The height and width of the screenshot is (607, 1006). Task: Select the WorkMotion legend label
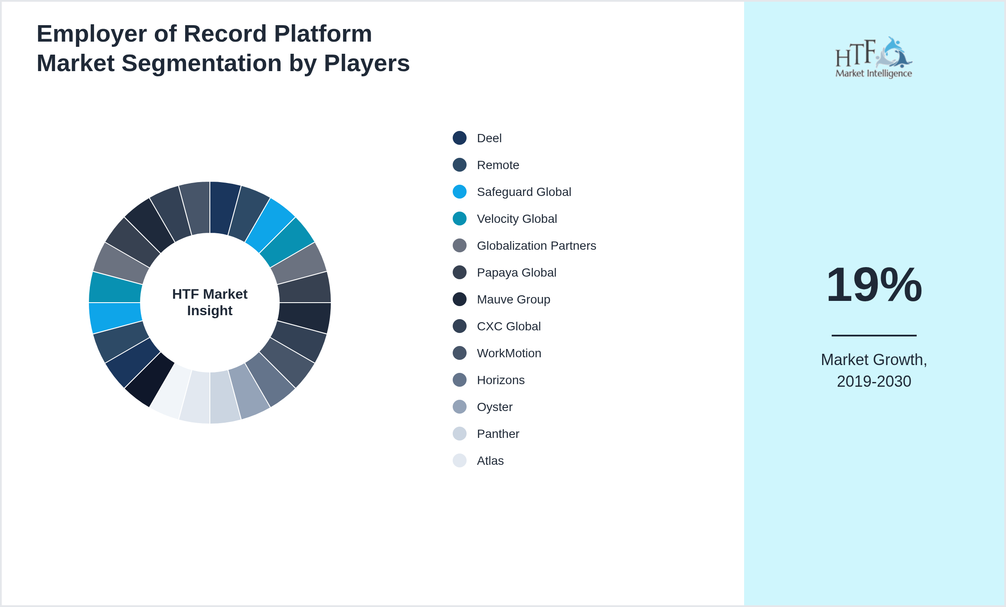tap(509, 353)
